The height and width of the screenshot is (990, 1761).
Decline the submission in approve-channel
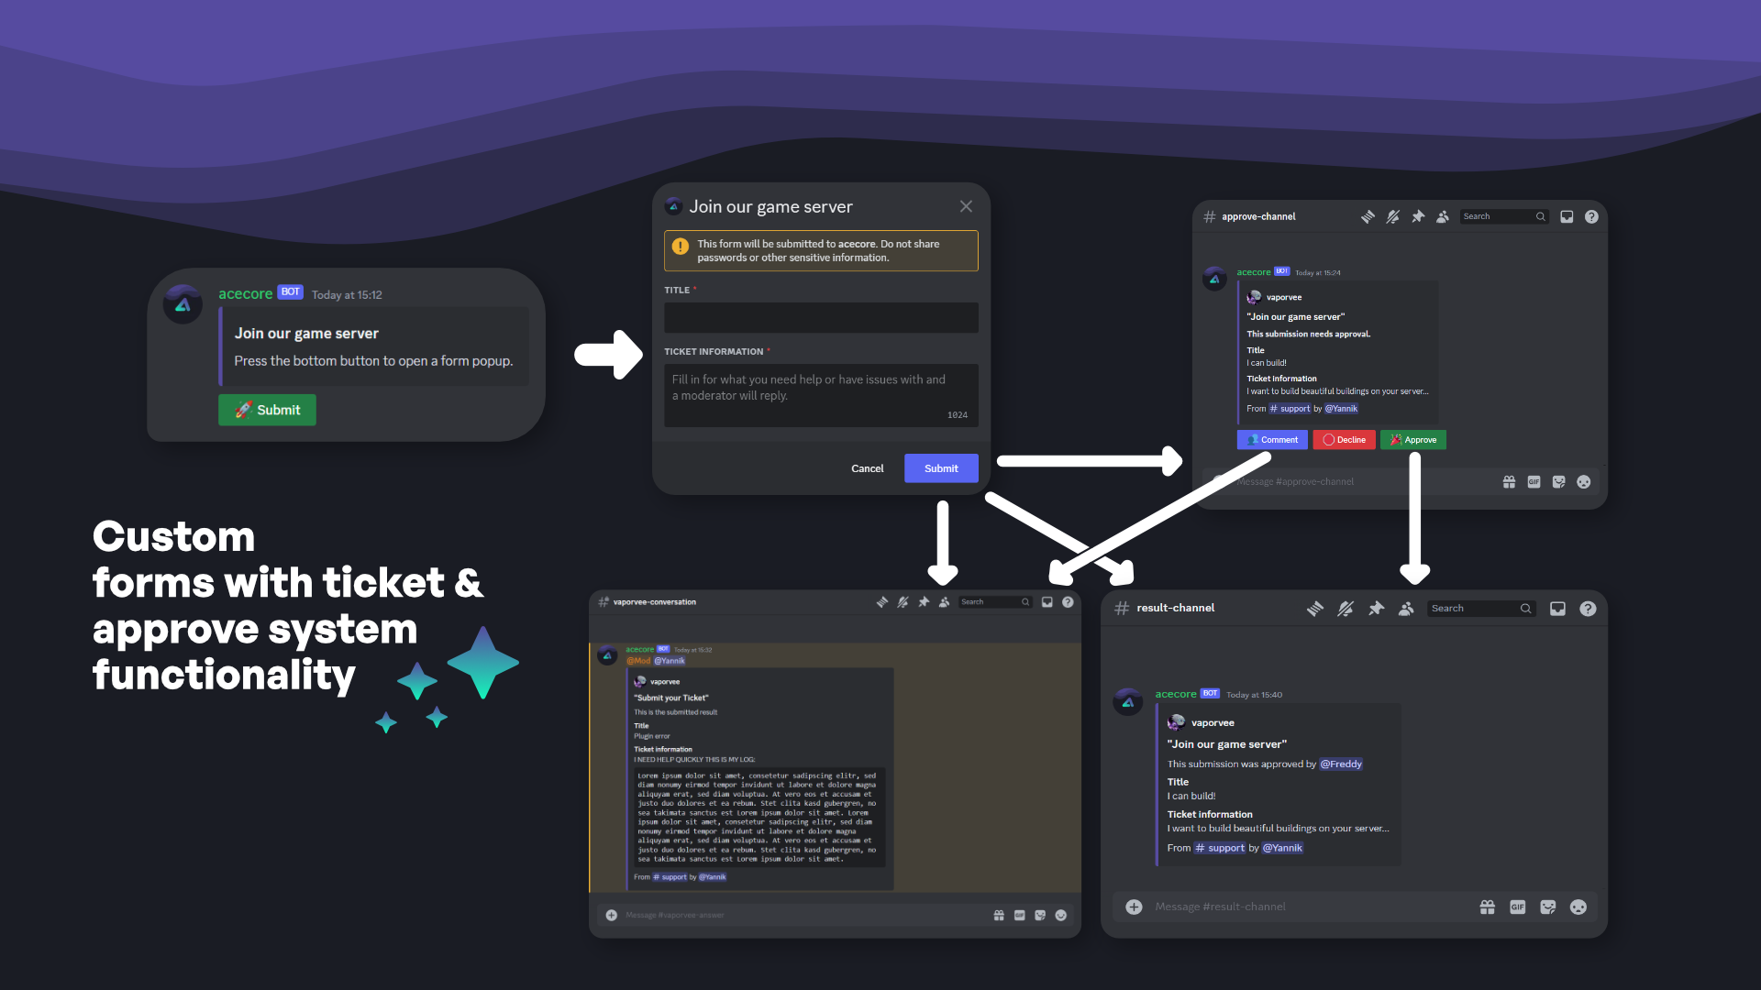[x=1344, y=440]
